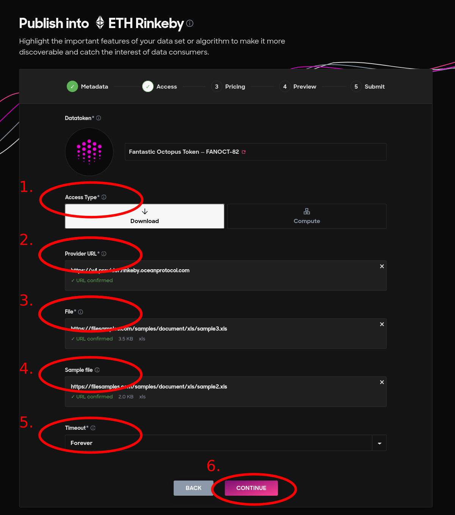Image resolution: width=455 pixels, height=515 pixels.
Task: Click the CONTINUE button
Action: coord(251,488)
